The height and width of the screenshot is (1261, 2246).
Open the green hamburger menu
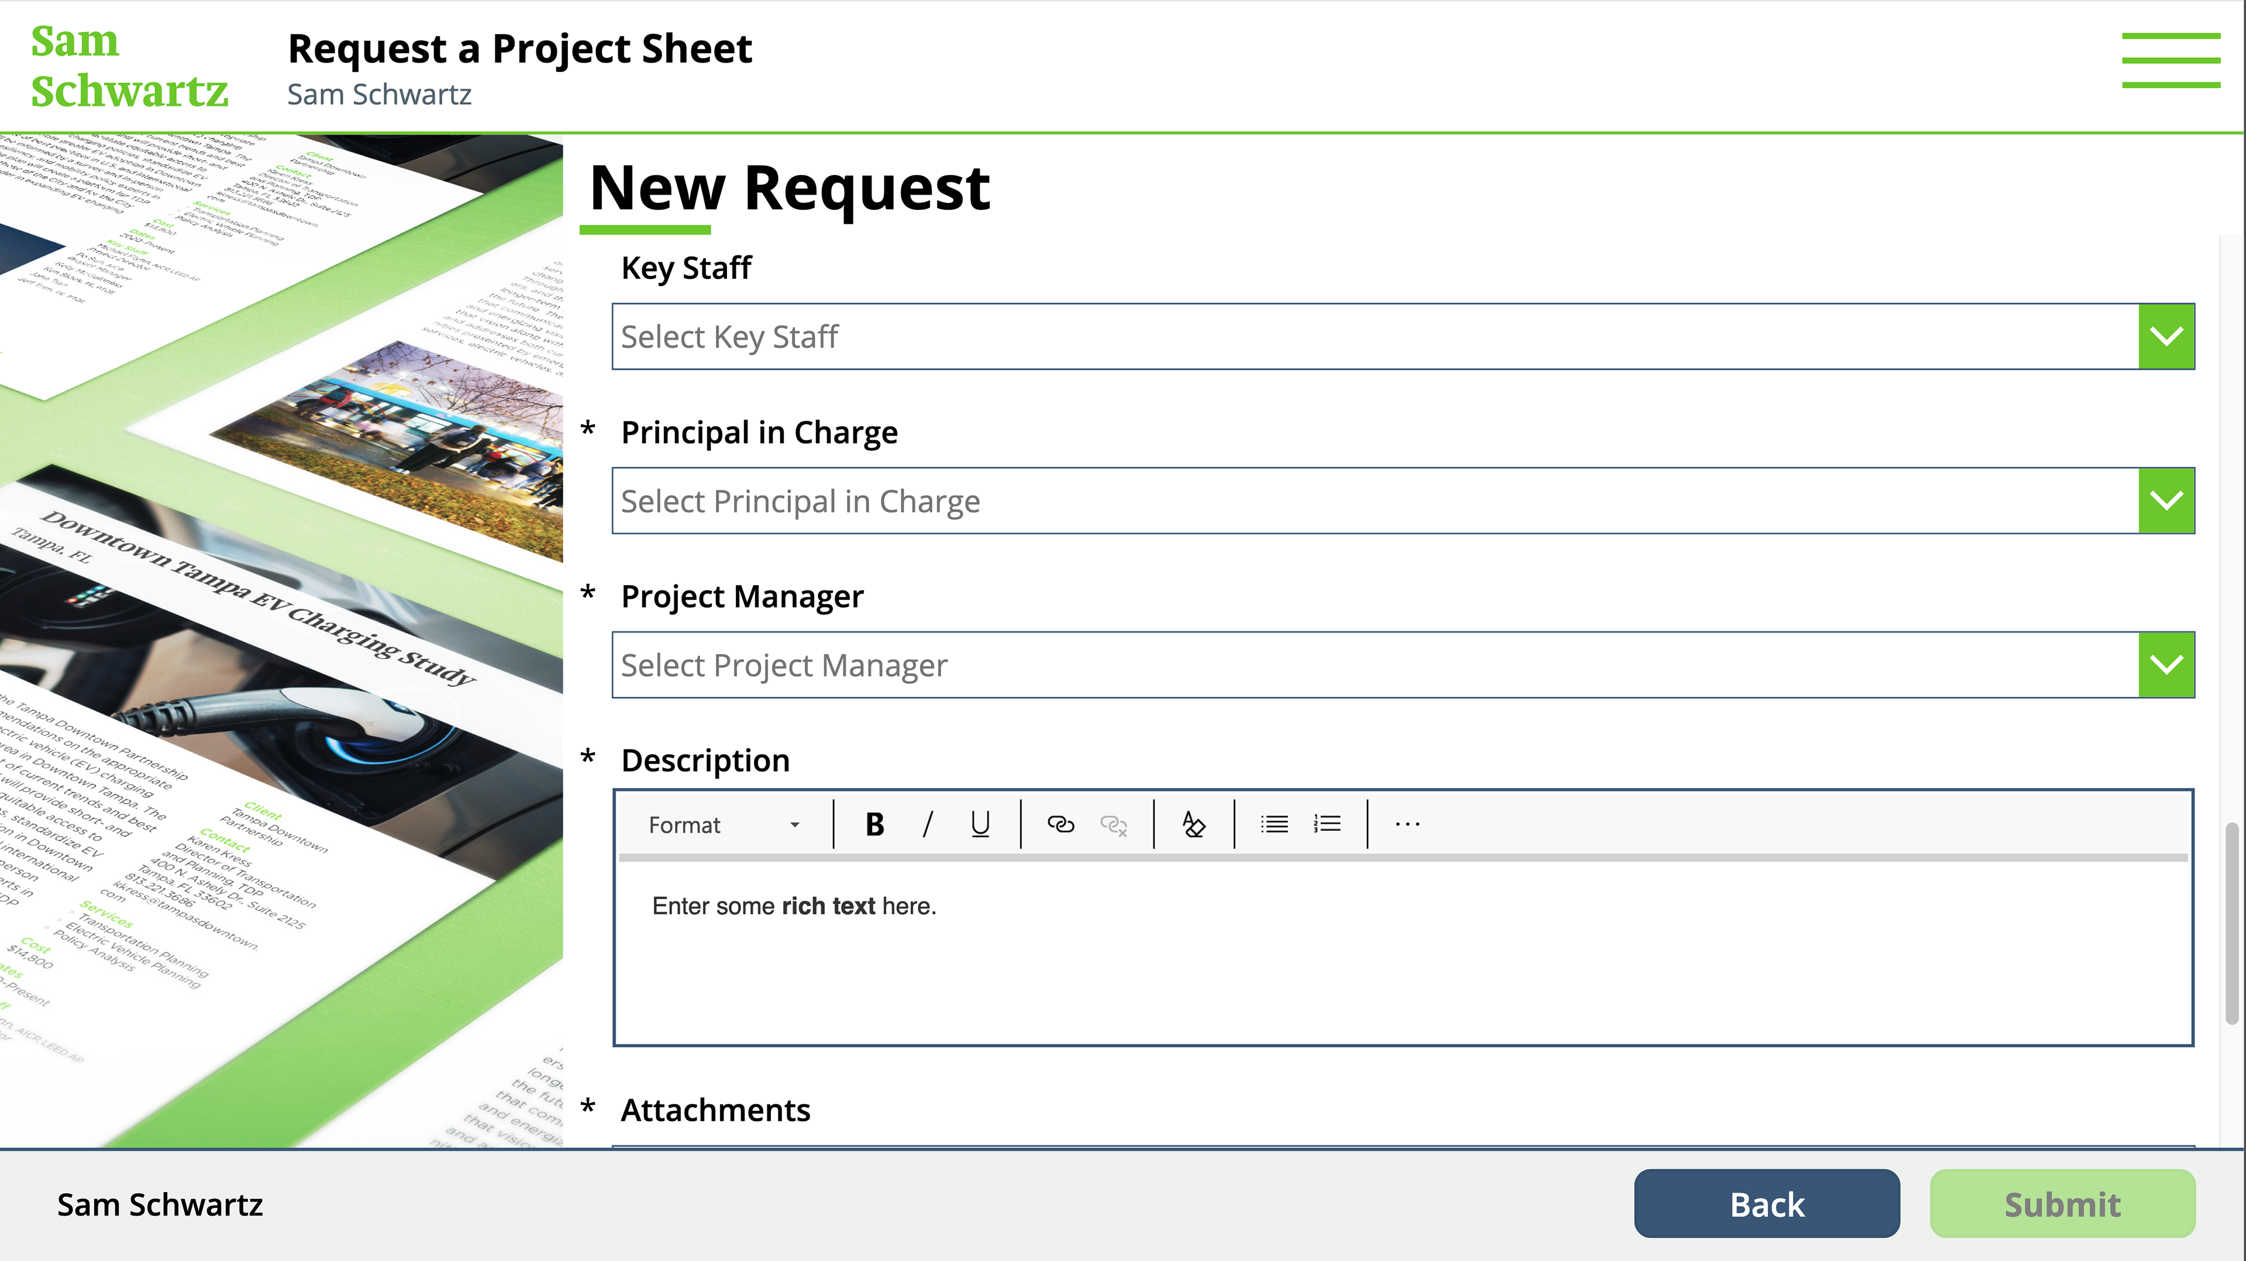coord(2170,60)
